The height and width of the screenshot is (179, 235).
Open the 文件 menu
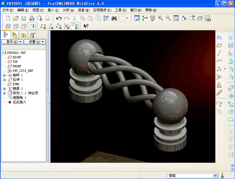[x=8, y=10]
